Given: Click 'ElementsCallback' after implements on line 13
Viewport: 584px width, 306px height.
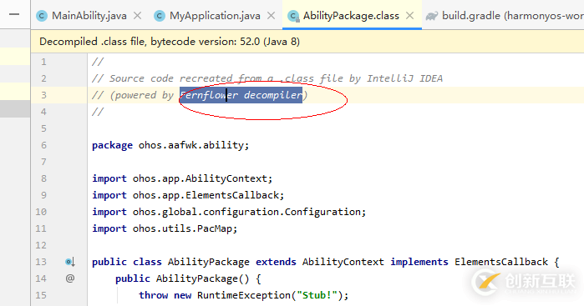Looking at the screenshot, I should [501, 262].
